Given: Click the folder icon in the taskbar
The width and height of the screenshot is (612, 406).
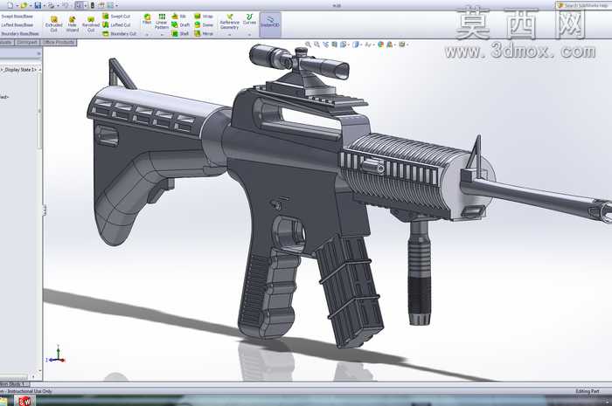Looking at the screenshot, I should pos(3,402).
